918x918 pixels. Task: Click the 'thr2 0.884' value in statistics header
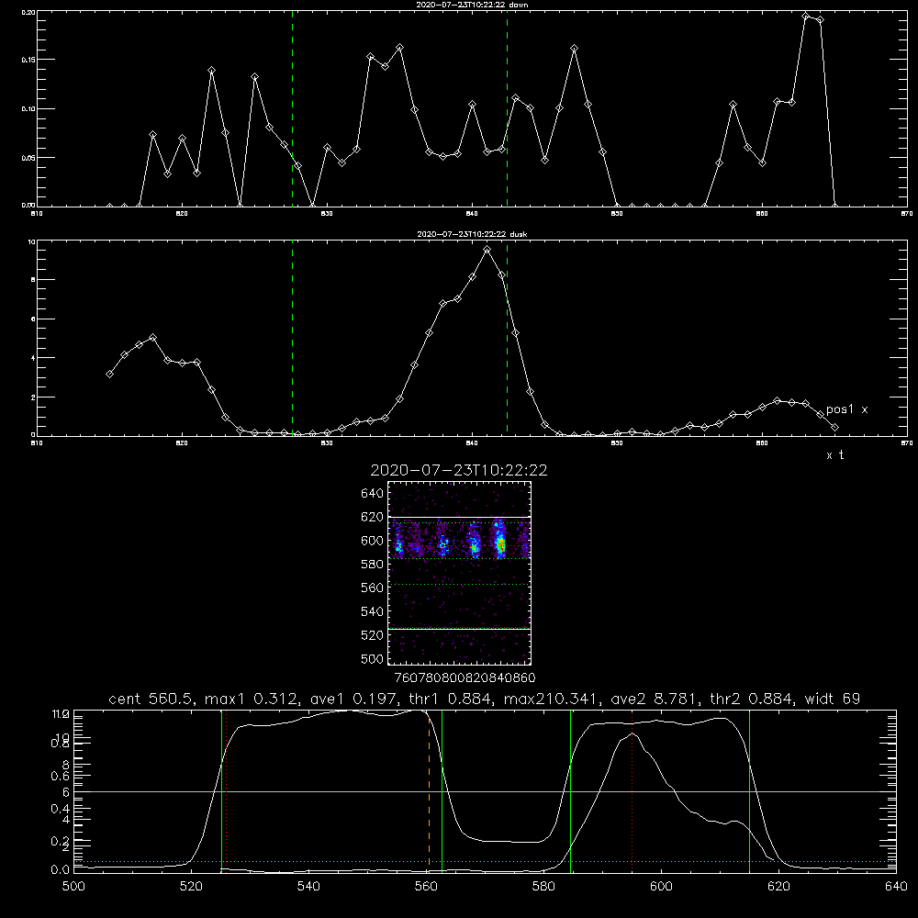(x=751, y=699)
